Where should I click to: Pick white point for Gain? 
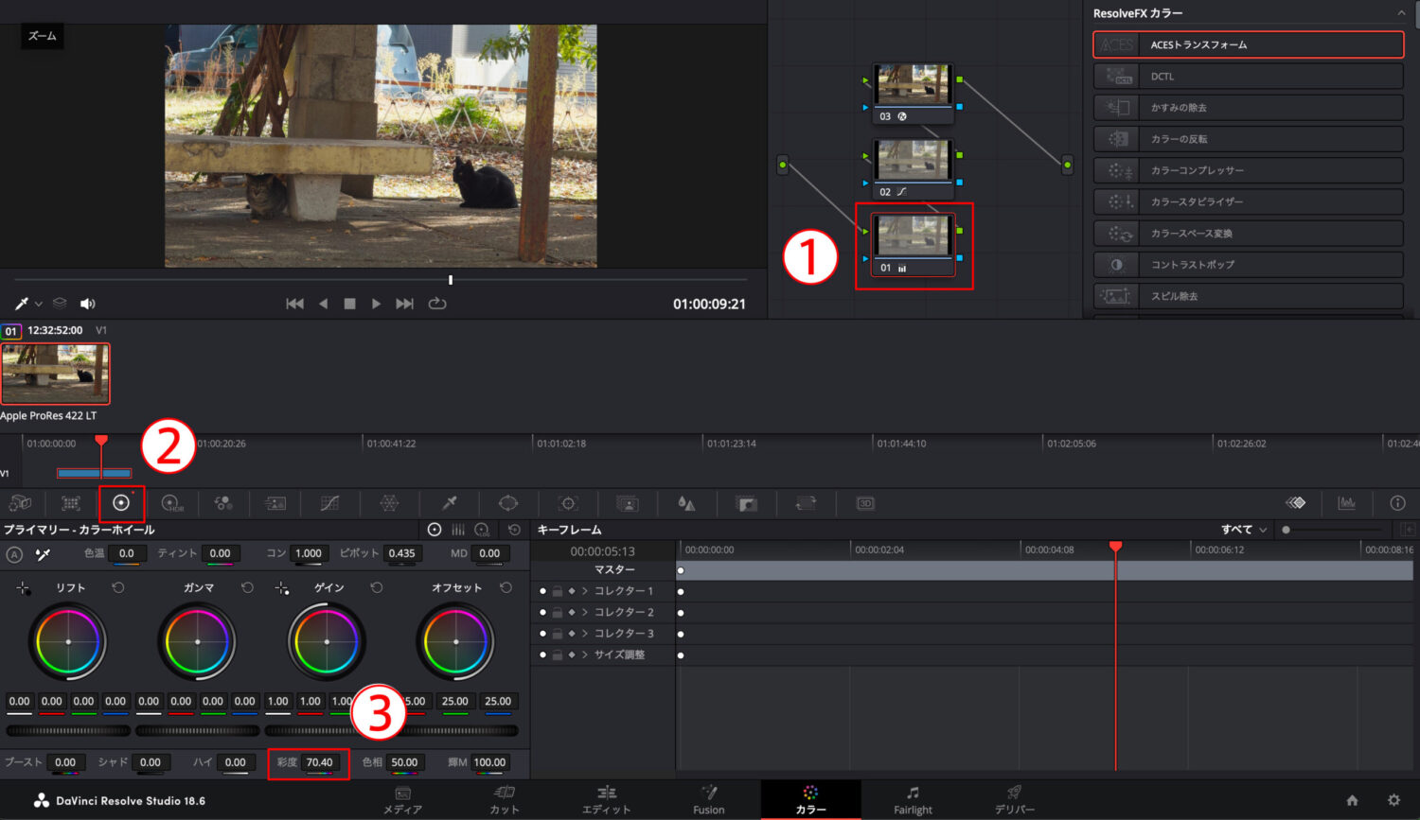282,588
